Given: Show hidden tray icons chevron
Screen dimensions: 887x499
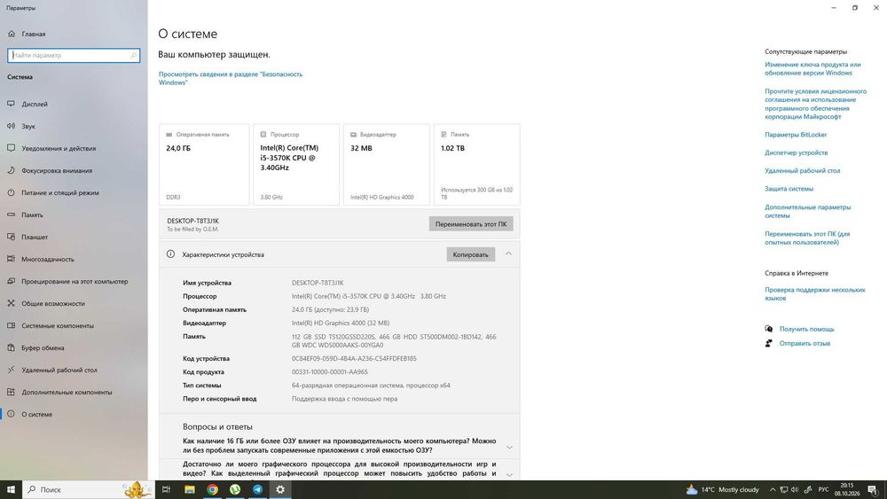Looking at the screenshot, I should 773,489.
